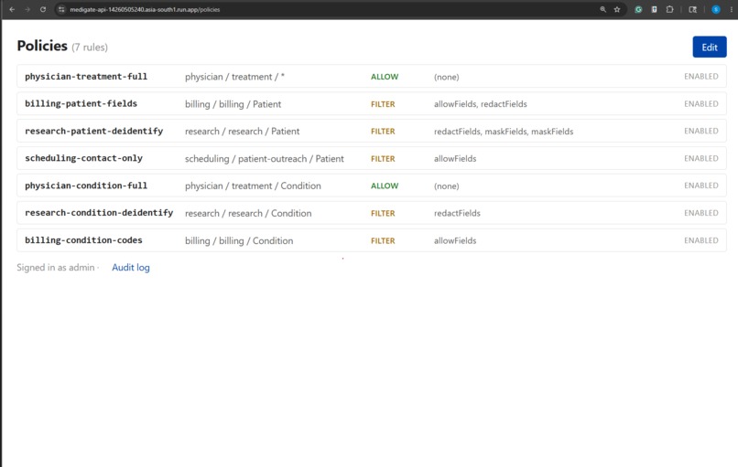This screenshot has height=467, width=738.
Task: Click ENABLED status on research-patient-deidentify row
Action: (701, 131)
